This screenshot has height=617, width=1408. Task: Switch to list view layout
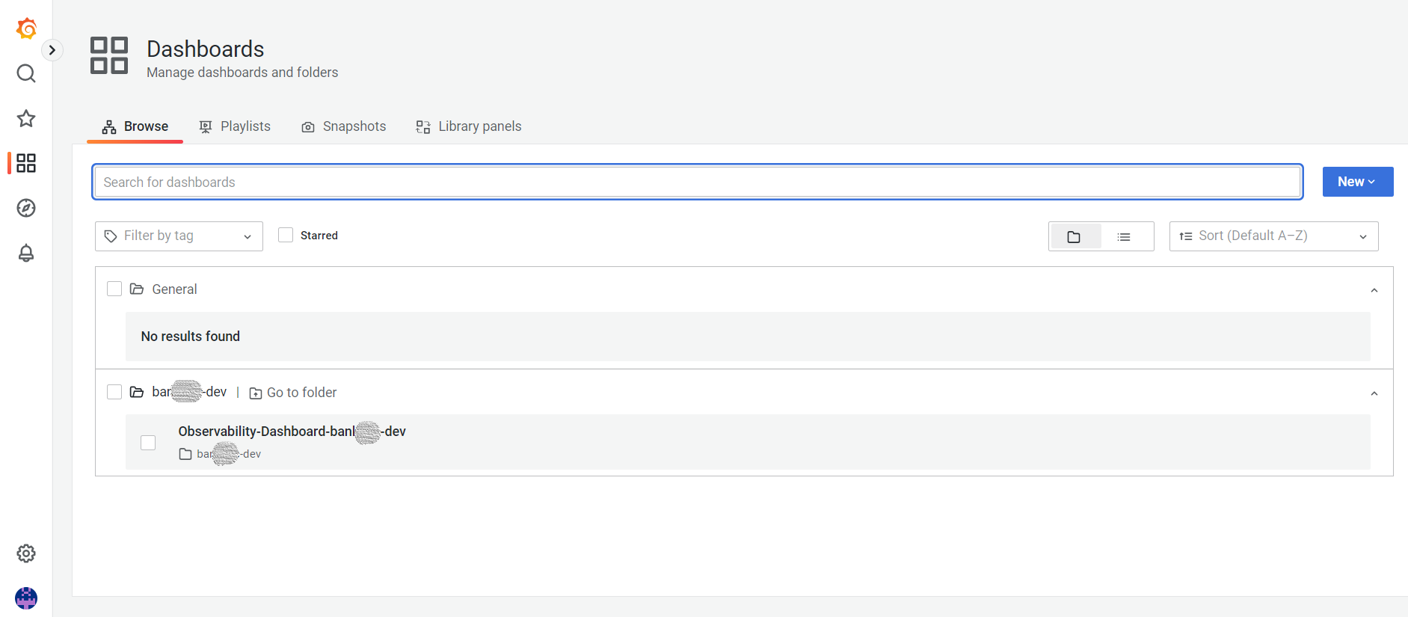1124,237
